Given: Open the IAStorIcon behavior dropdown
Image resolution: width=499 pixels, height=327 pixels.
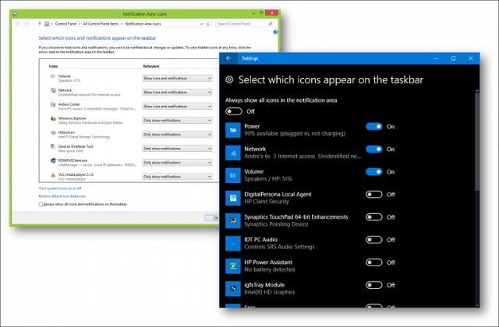Looking at the screenshot, I should point(177,135).
